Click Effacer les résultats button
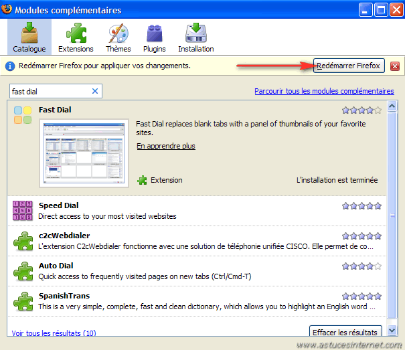The height and width of the screenshot is (350, 405). coord(345,331)
